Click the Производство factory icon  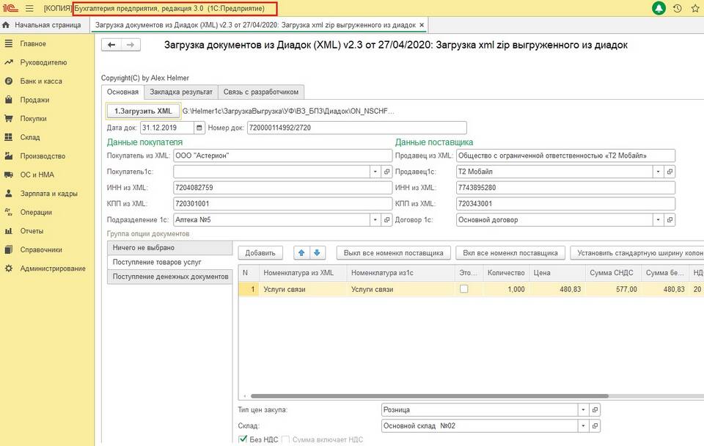pos(9,156)
